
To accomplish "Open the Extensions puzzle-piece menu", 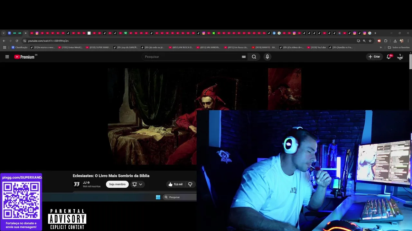I will tap(386, 41).
